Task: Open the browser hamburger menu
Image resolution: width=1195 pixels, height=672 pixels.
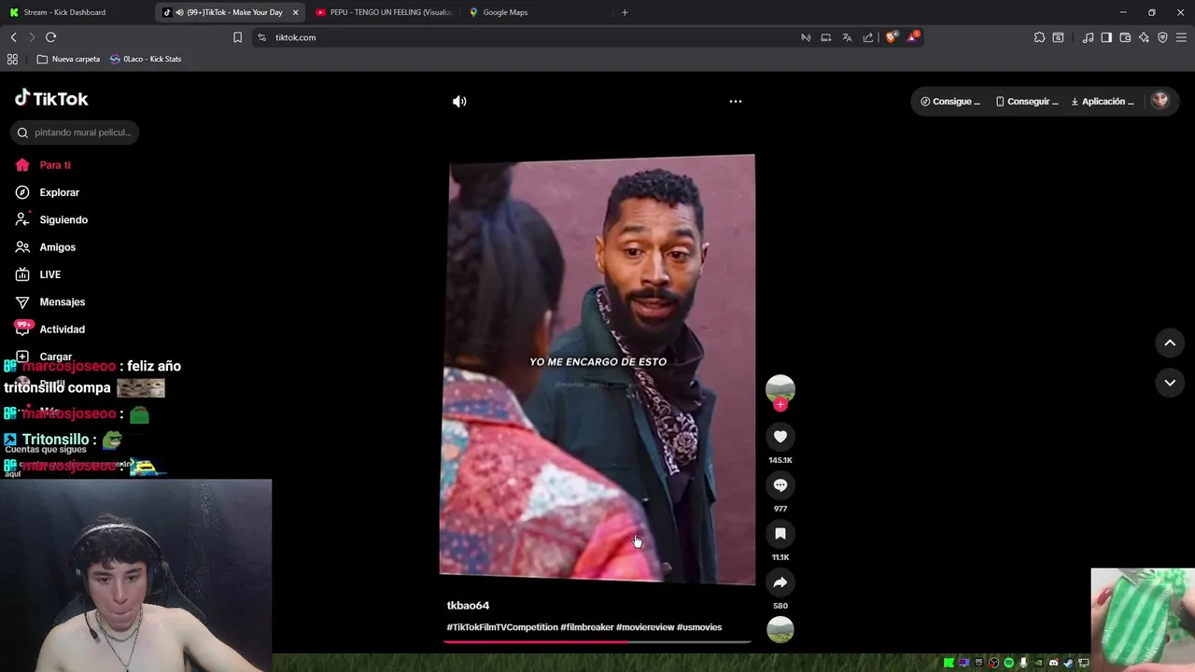Action: click(1181, 37)
